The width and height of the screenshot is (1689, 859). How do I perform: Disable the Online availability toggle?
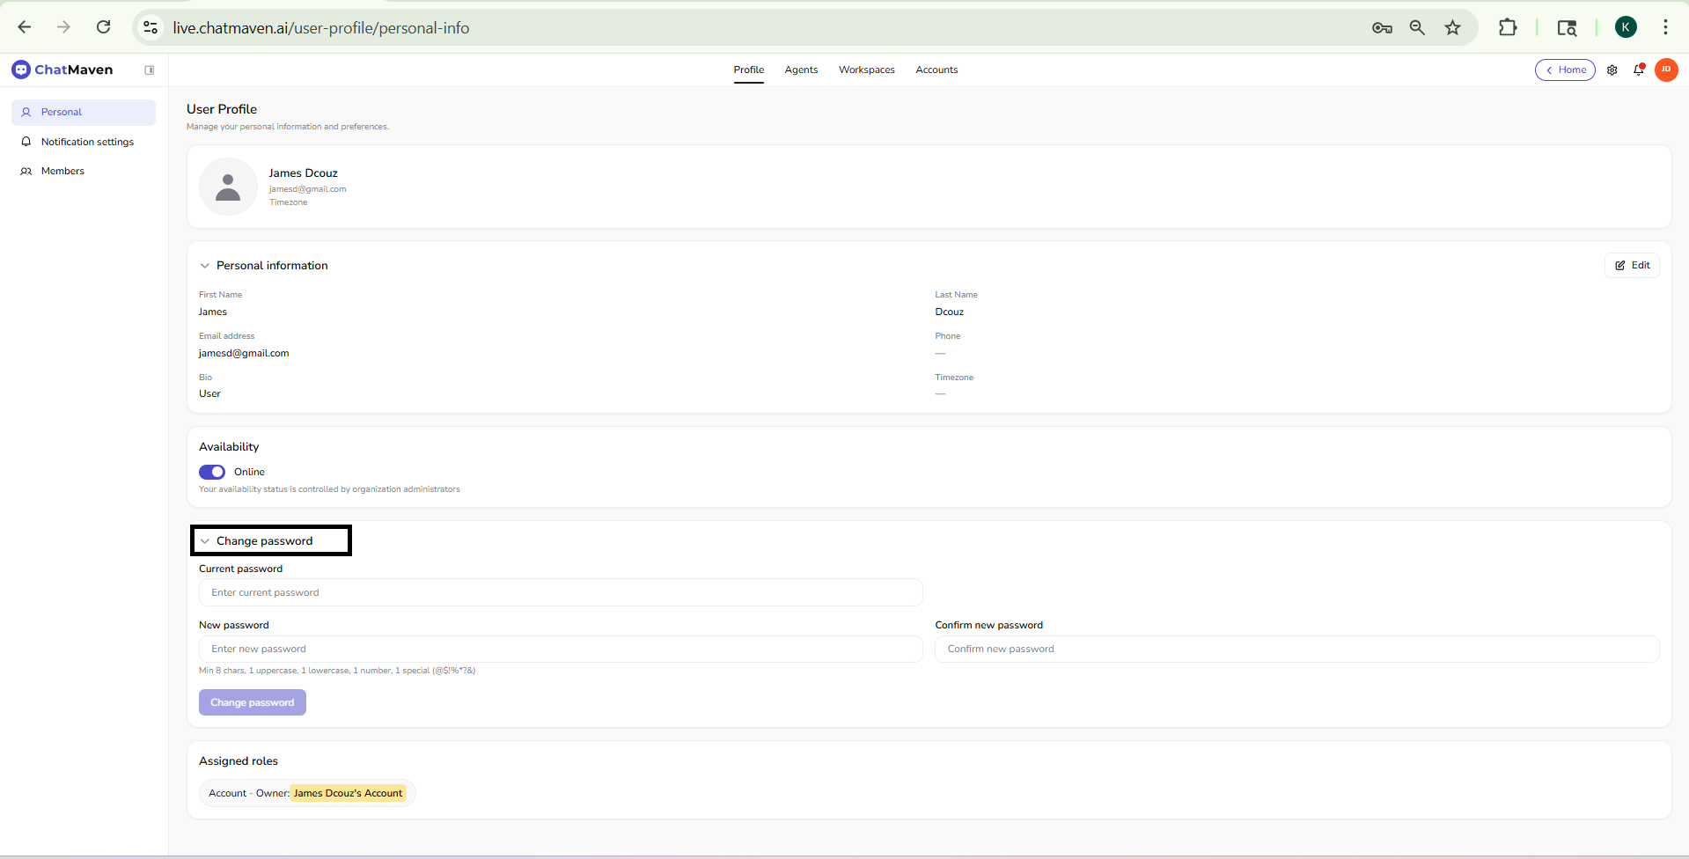(x=211, y=472)
